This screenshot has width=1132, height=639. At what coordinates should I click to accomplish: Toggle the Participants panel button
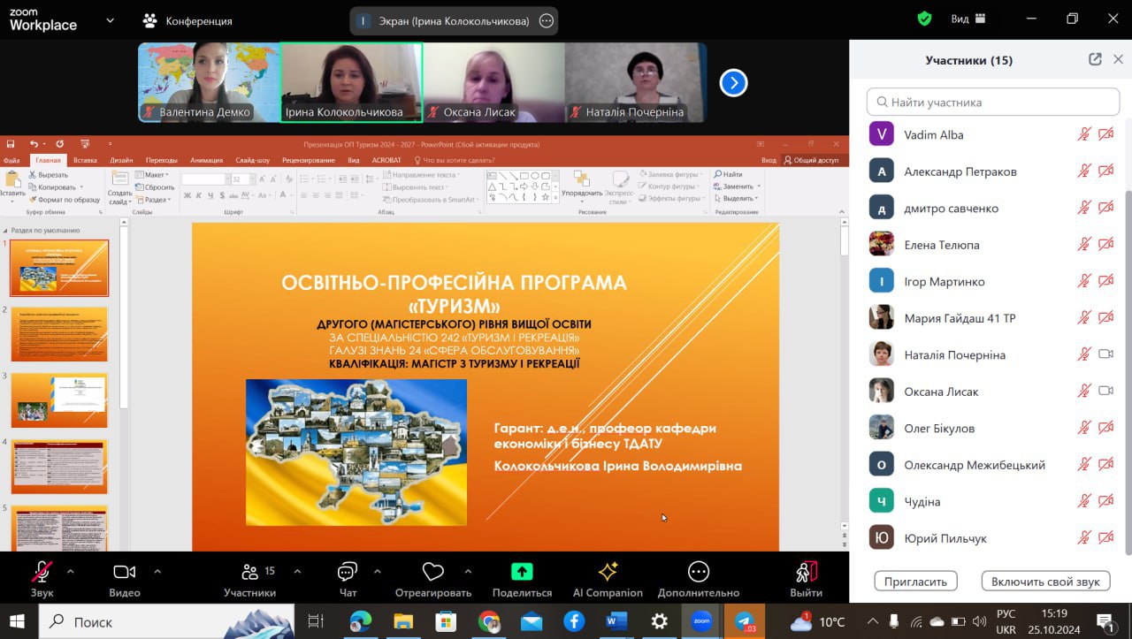pyautogui.click(x=249, y=573)
